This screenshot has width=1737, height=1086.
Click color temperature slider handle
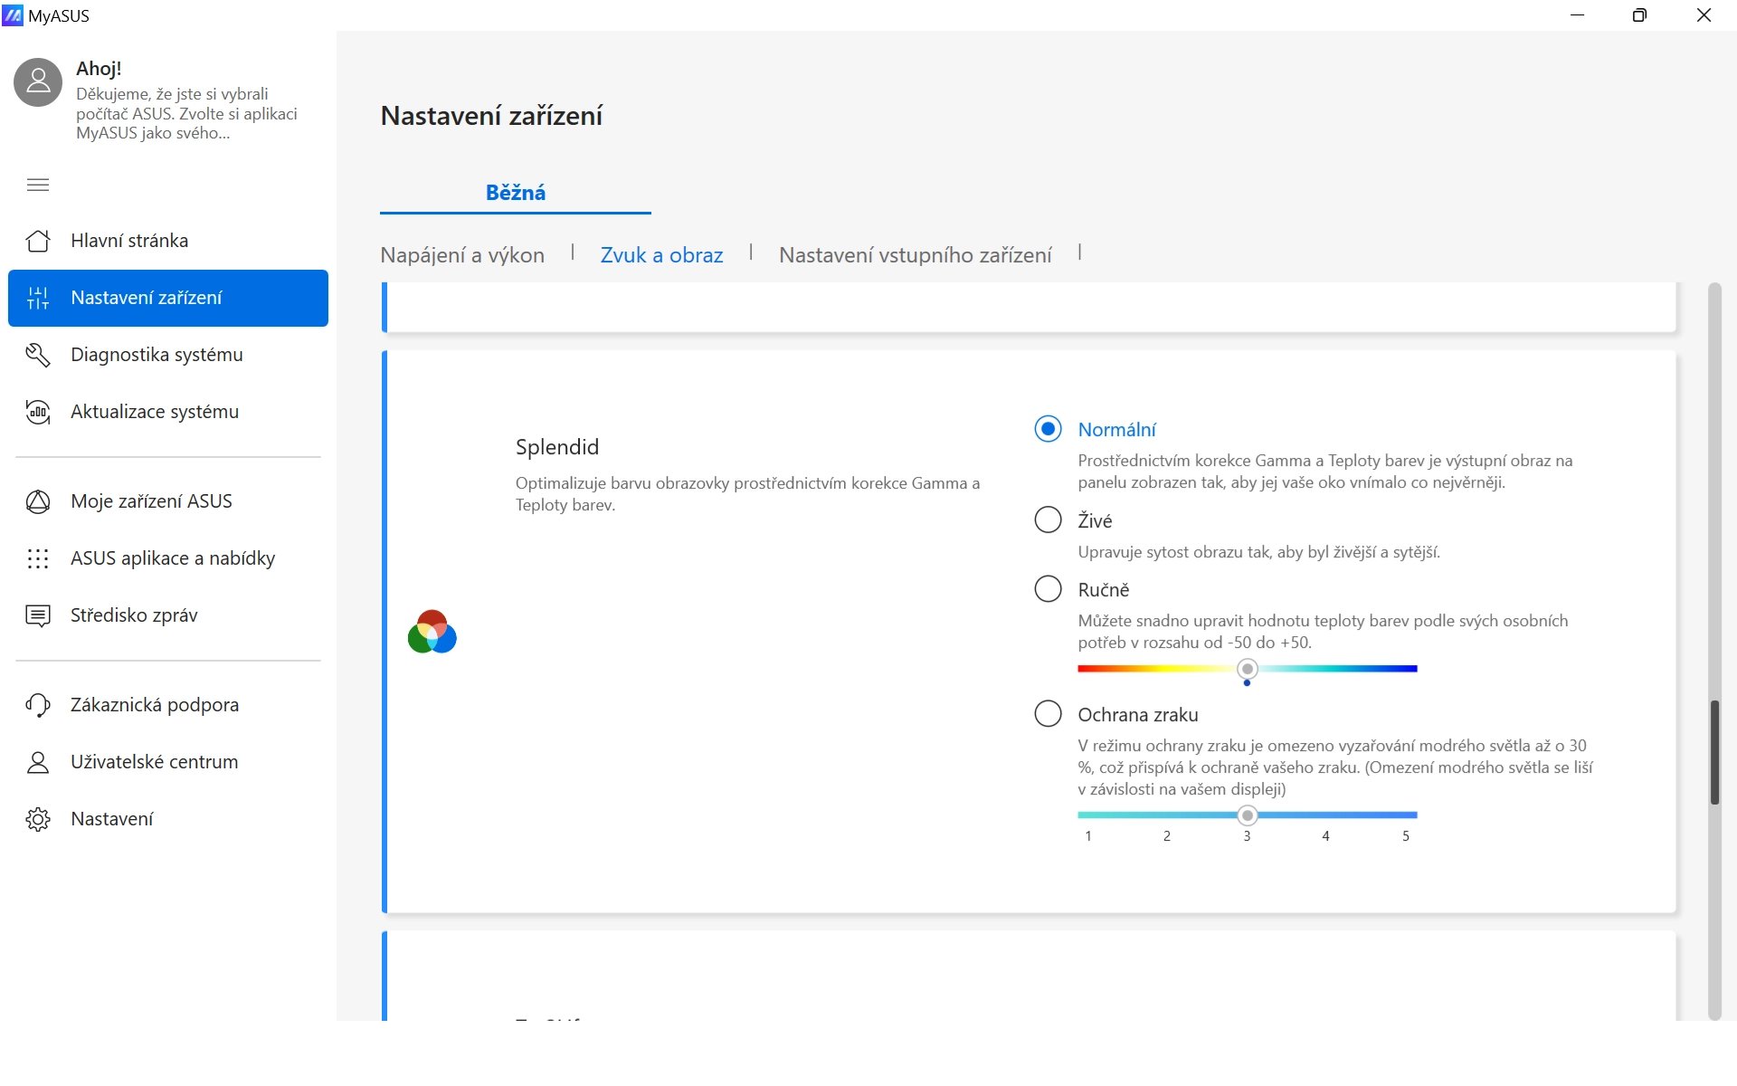tap(1248, 669)
